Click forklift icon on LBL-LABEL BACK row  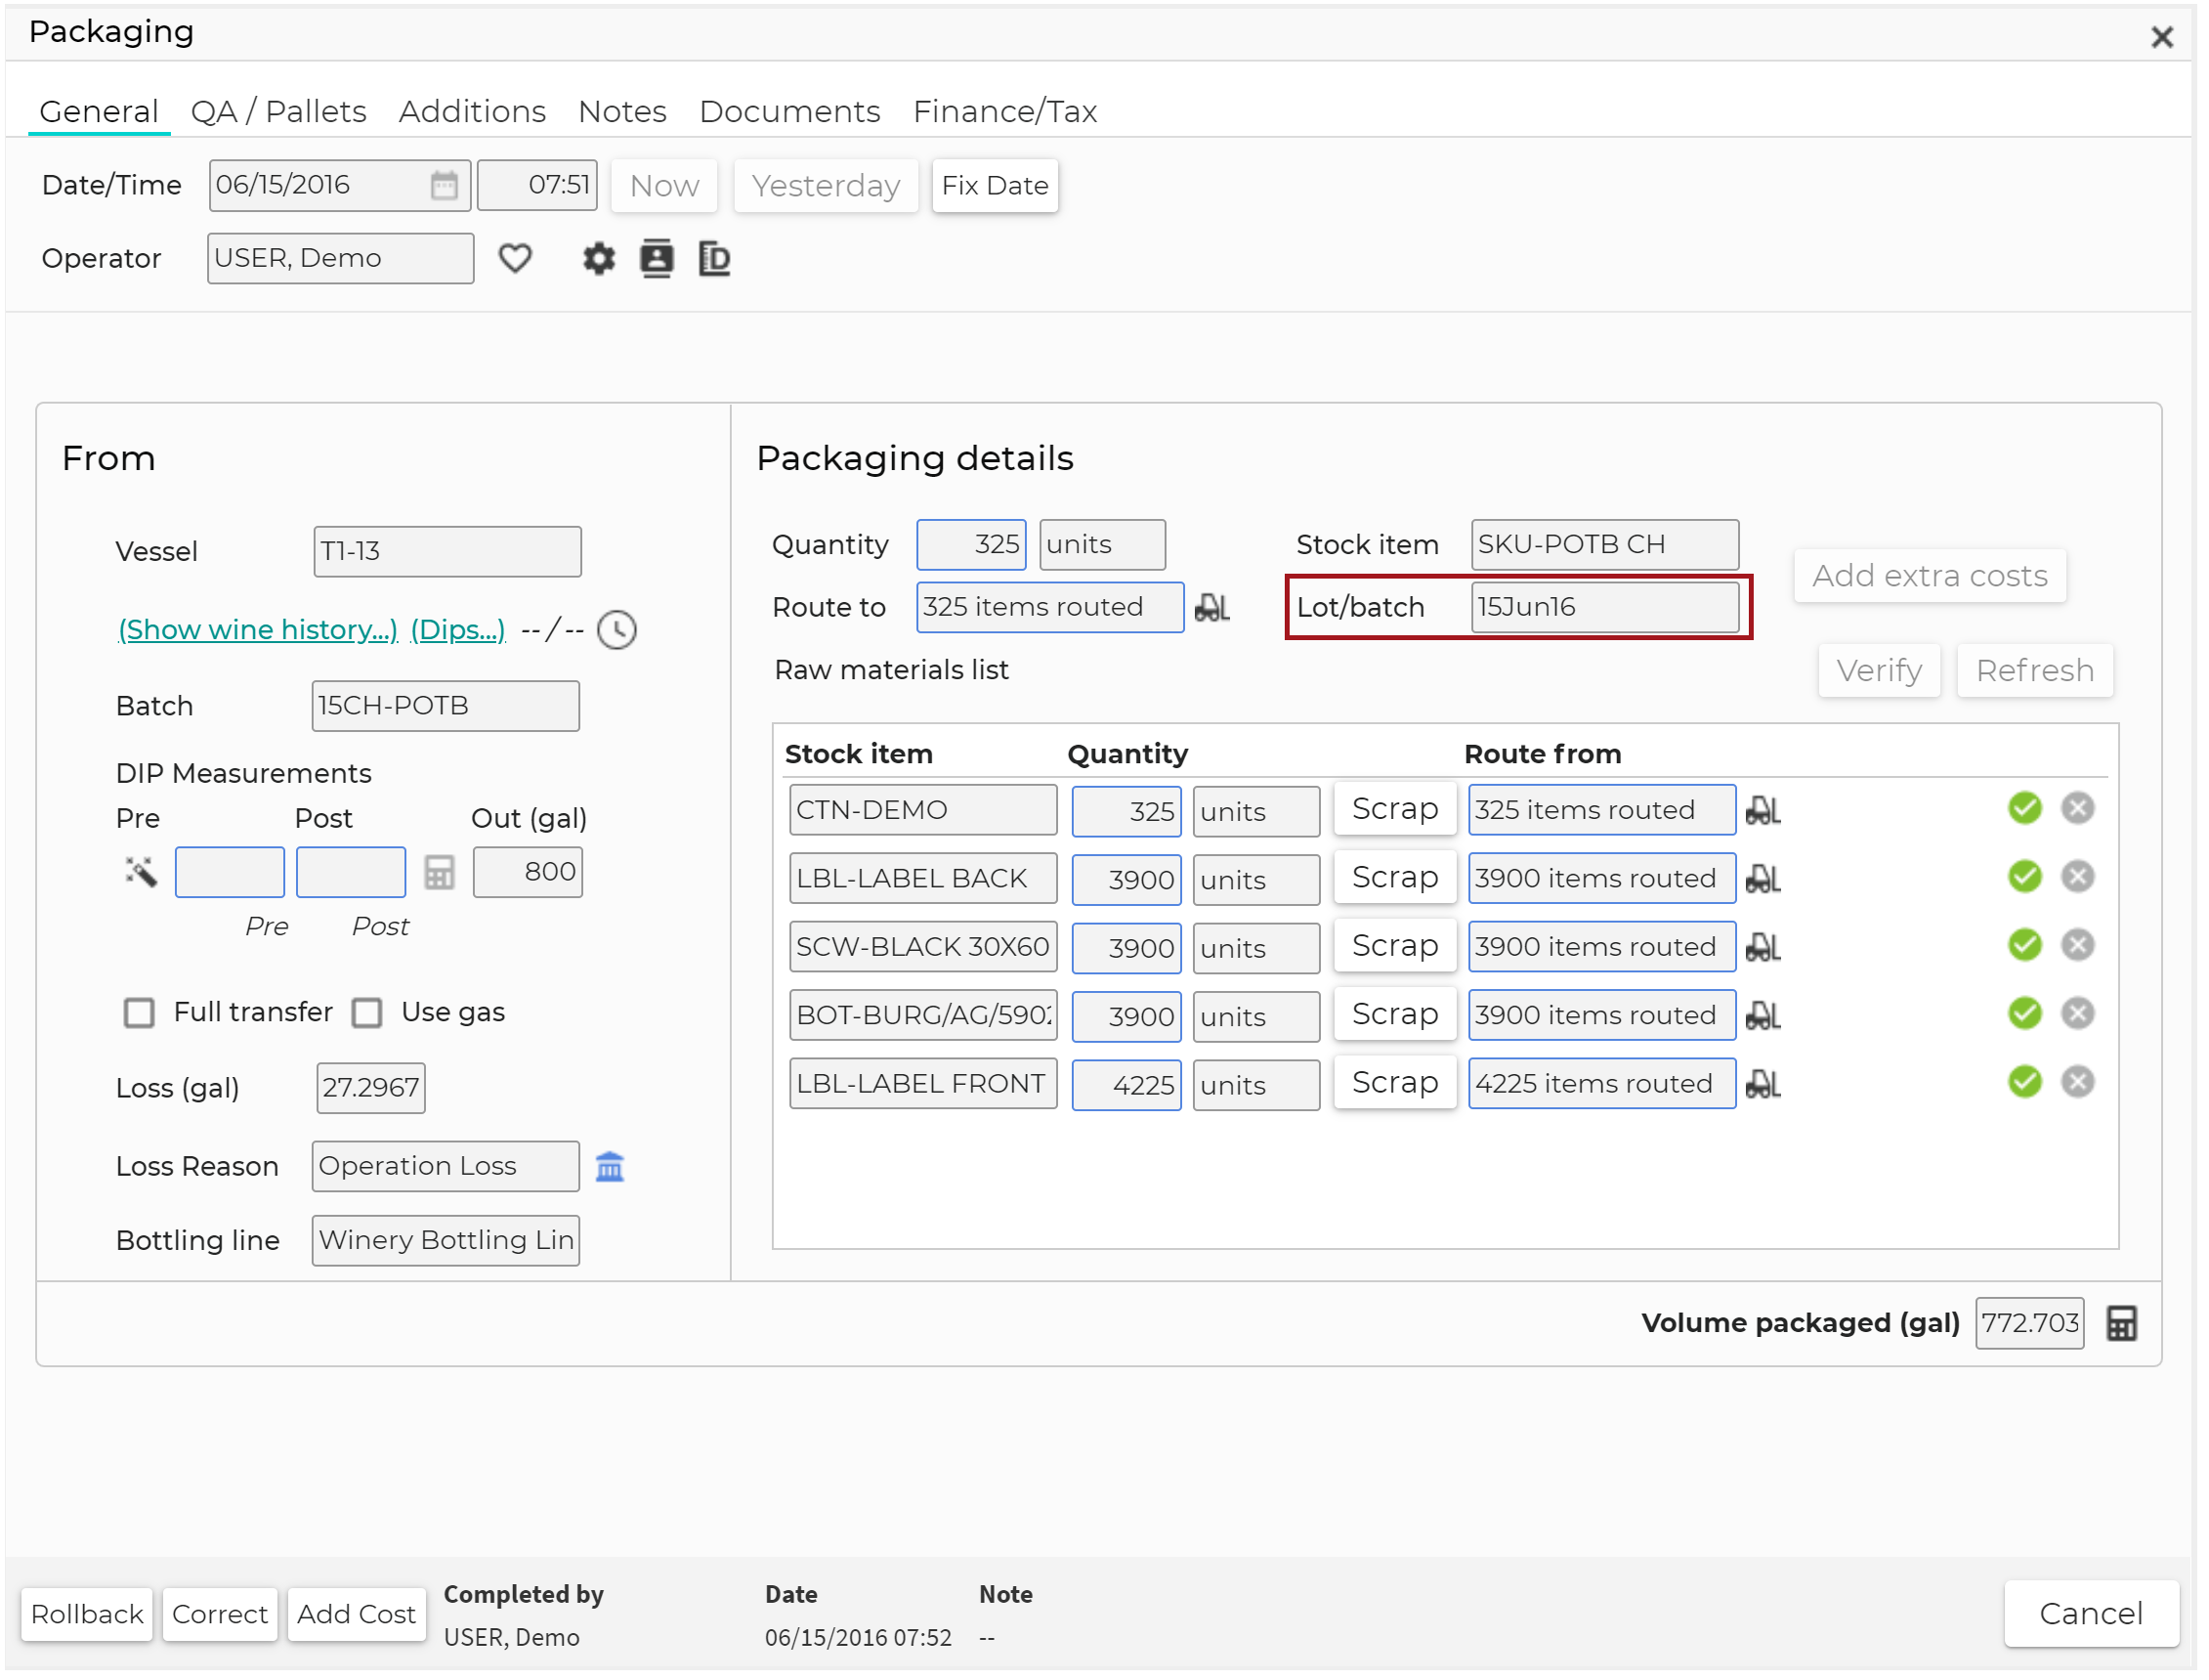(1765, 880)
